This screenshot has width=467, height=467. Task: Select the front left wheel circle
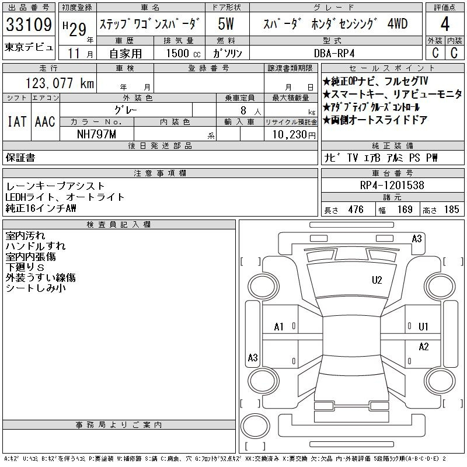(263, 287)
